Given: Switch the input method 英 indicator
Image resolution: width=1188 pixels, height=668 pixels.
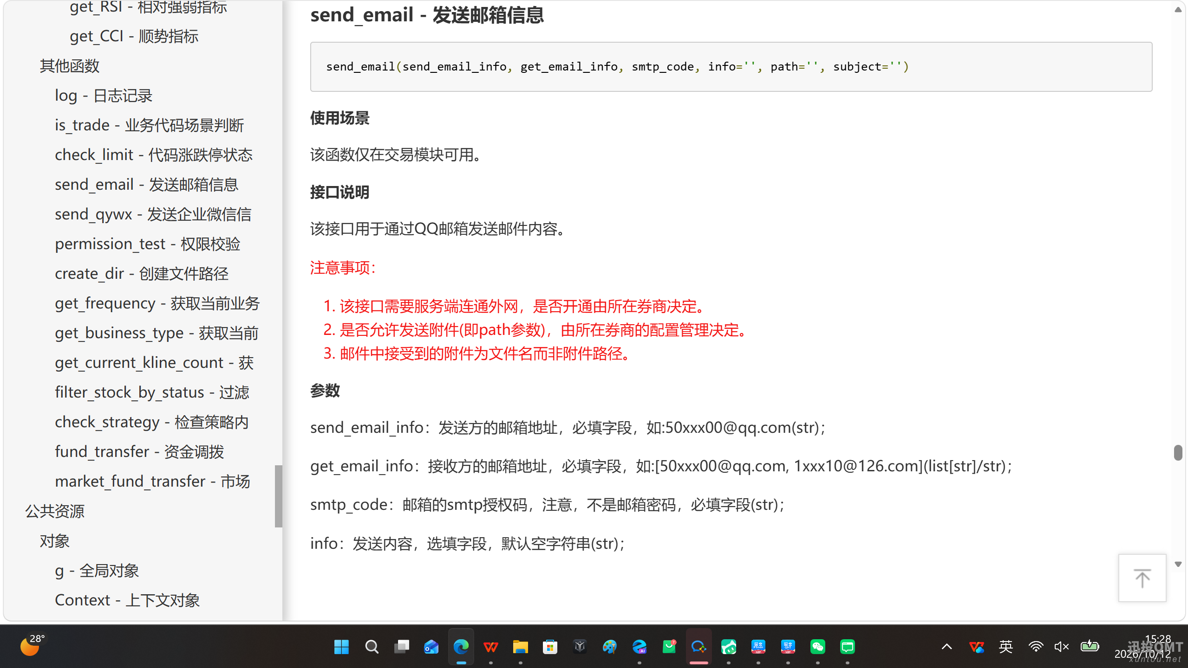Looking at the screenshot, I should pos(1005,647).
